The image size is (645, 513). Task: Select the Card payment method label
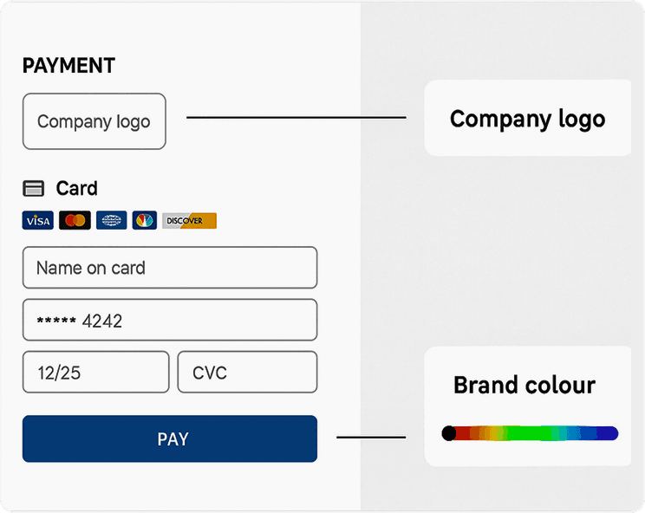[76, 189]
